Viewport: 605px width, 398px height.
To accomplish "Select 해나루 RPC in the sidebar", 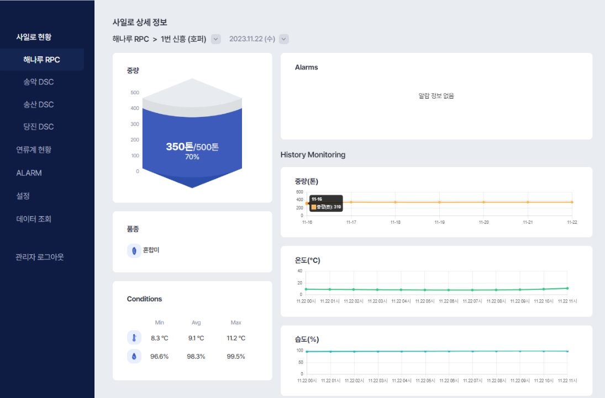I will pyautogui.click(x=42, y=60).
